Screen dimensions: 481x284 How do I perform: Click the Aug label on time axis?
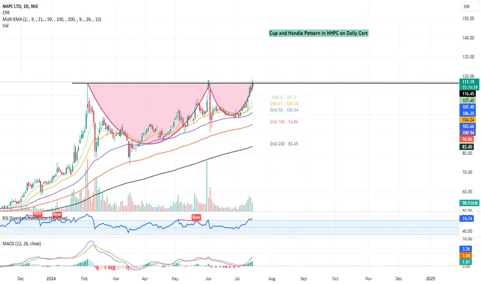click(x=272, y=278)
